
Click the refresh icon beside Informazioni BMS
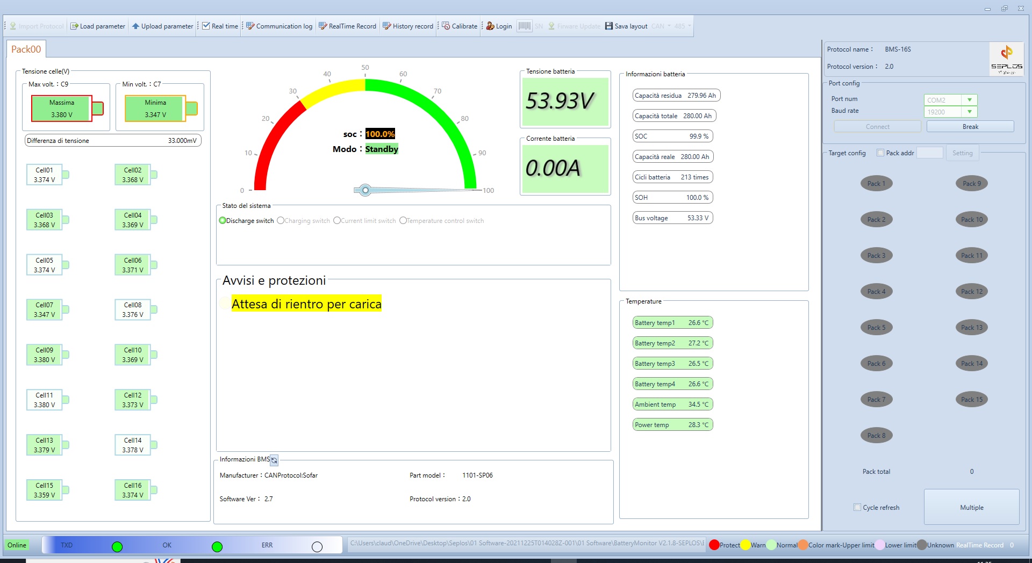[274, 460]
